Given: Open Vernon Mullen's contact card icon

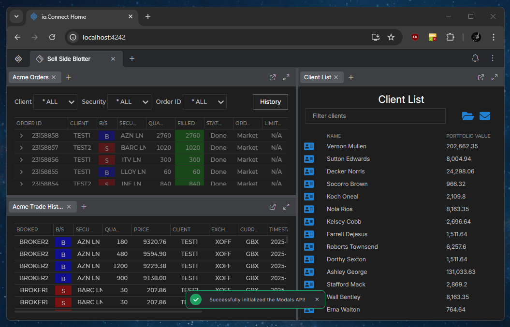Looking at the screenshot, I should [x=309, y=147].
